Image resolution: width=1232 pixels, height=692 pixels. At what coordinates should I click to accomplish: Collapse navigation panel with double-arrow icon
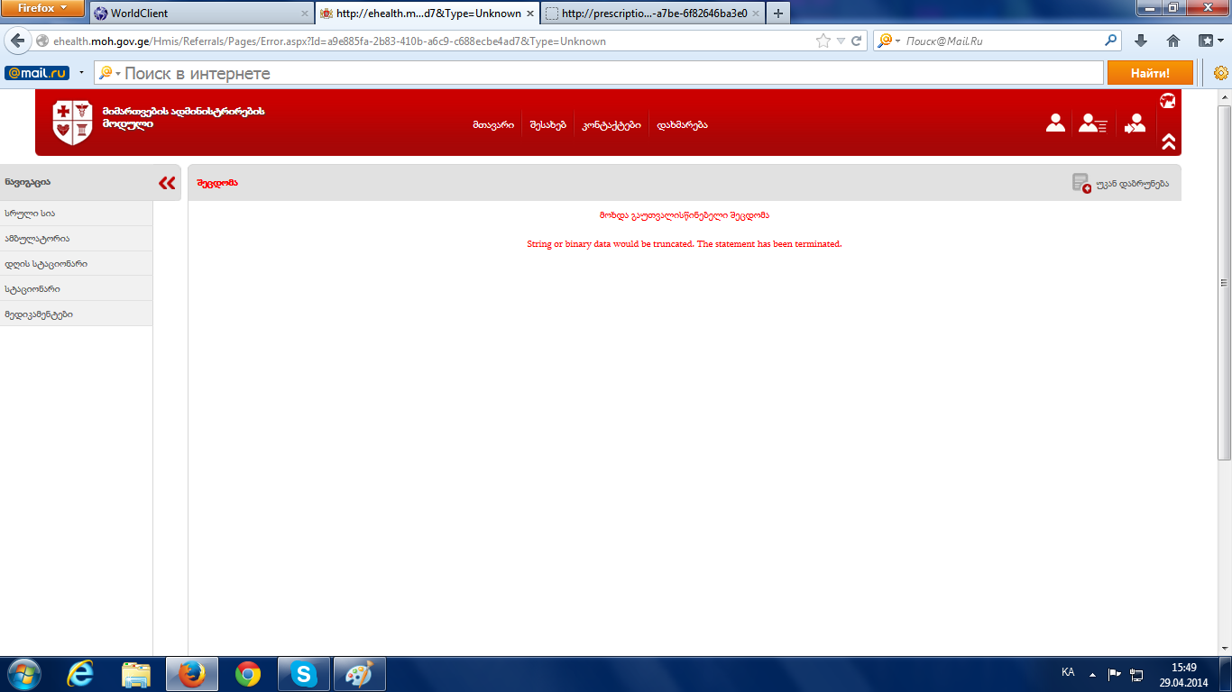click(x=167, y=183)
